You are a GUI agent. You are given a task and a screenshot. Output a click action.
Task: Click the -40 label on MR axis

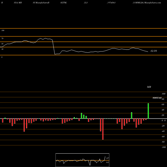click(x=163, y=131)
